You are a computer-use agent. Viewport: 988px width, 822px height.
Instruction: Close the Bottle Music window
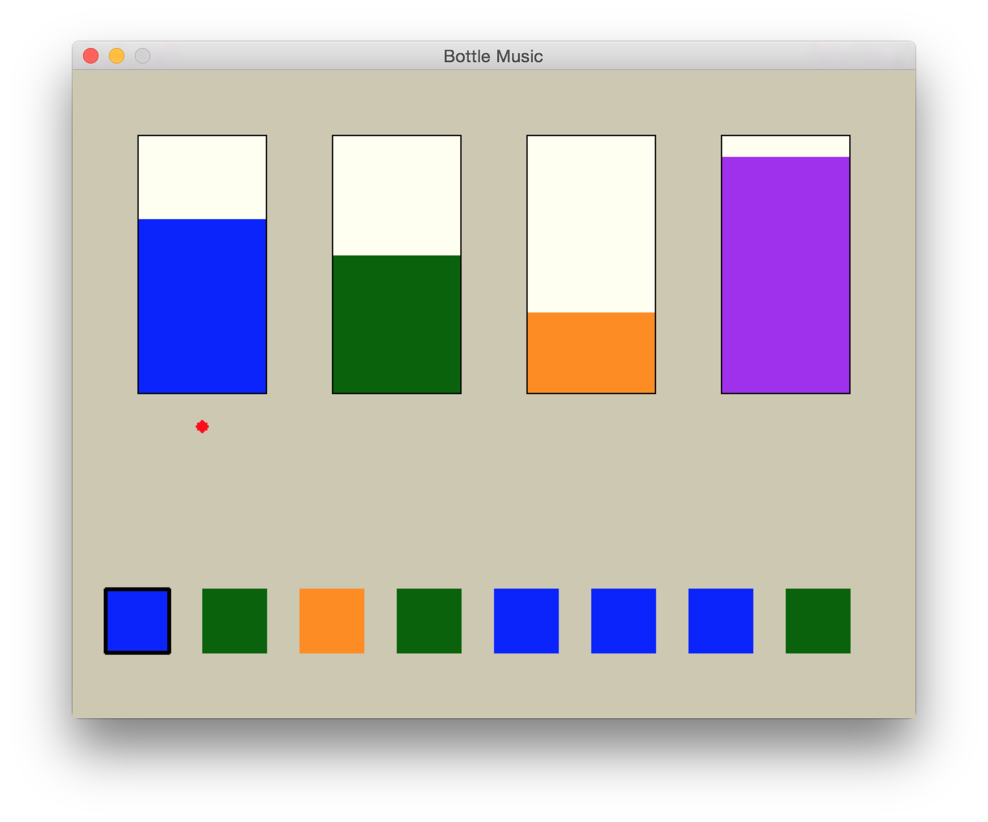[91, 56]
